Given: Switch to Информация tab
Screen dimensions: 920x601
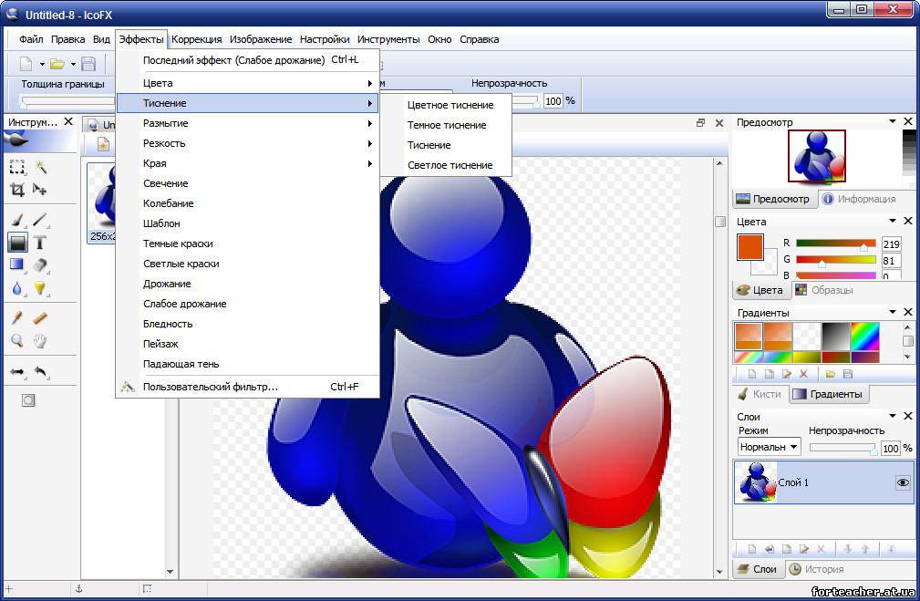Looking at the screenshot, I should pyautogui.click(x=859, y=199).
